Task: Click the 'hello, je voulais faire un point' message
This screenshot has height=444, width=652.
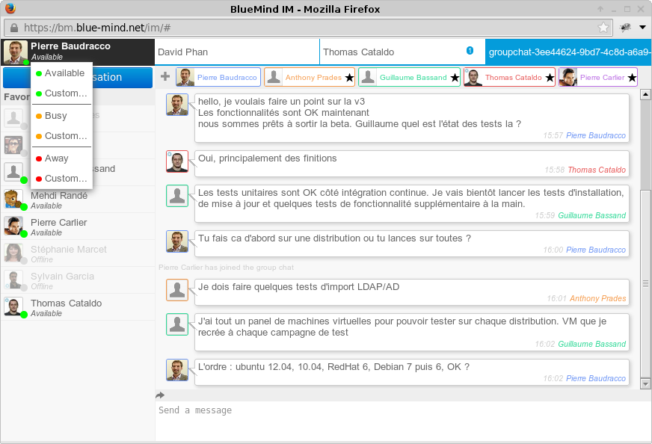Action: pyautogui.click(x=412, y=117)
